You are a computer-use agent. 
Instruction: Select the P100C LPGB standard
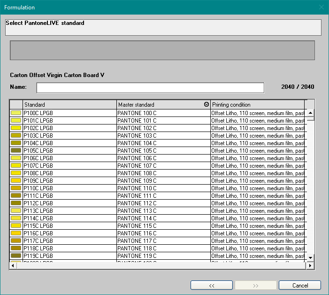click(69, 113)
